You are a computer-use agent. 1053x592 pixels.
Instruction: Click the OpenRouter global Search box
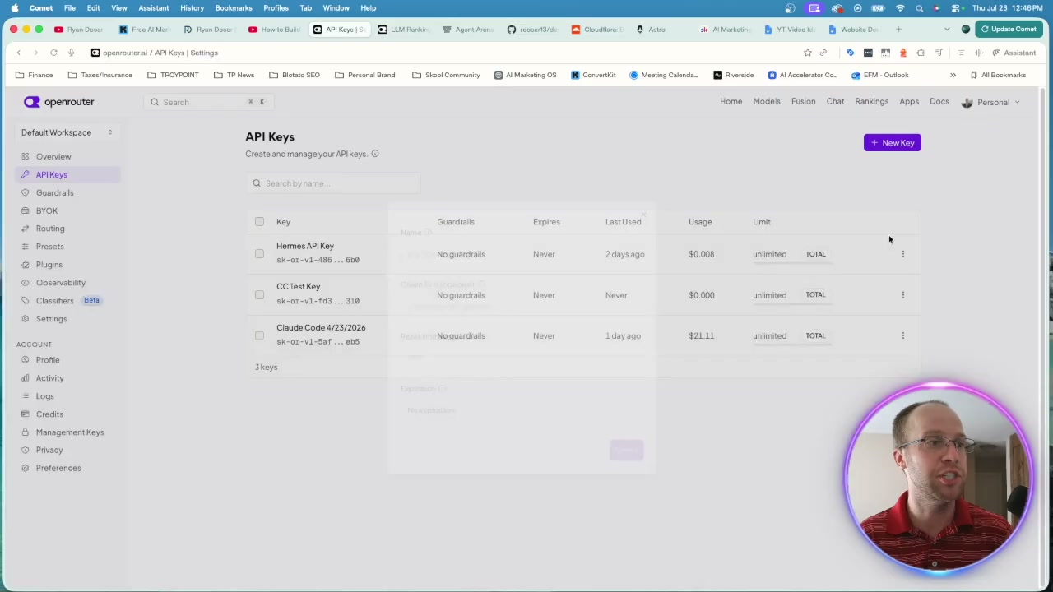(x=208, y=102)
